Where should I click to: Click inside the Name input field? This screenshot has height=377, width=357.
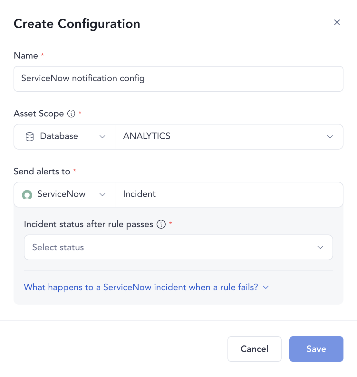(x=178, y=78)
